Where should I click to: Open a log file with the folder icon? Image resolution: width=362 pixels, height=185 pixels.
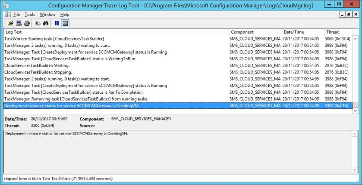(10, 23)
